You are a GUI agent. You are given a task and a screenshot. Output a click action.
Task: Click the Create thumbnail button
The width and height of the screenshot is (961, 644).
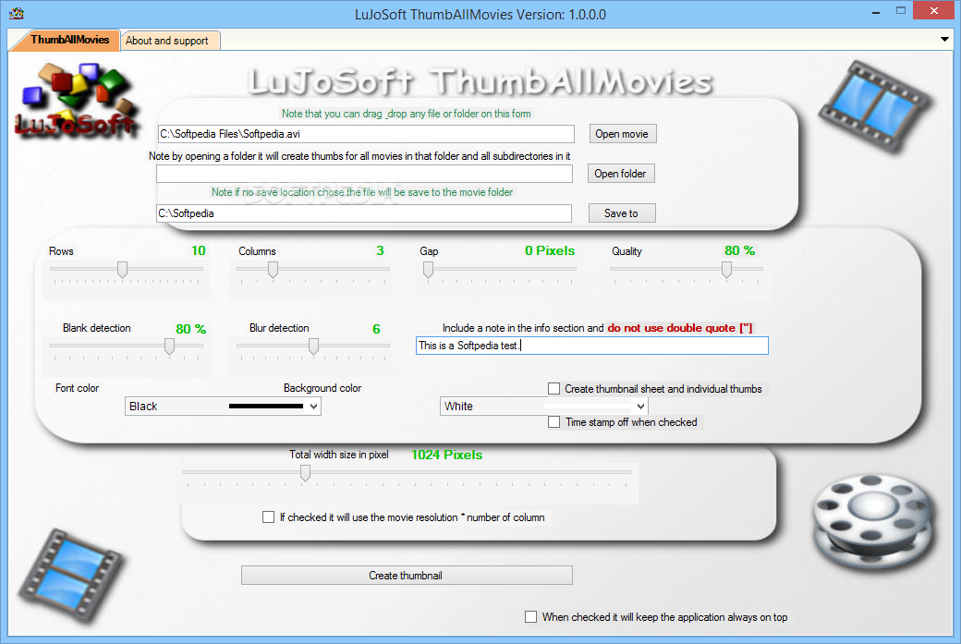407,576
